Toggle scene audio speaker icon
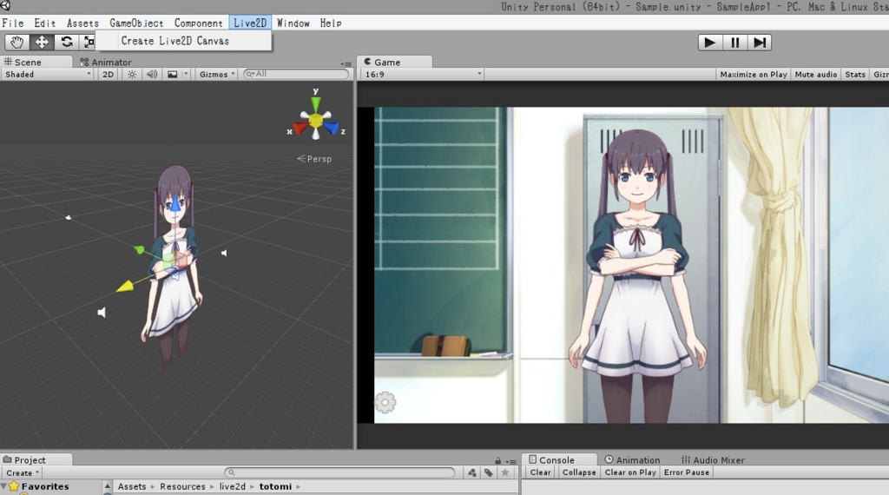Screen dimensions: 889x495 click(x=151, y=75)
